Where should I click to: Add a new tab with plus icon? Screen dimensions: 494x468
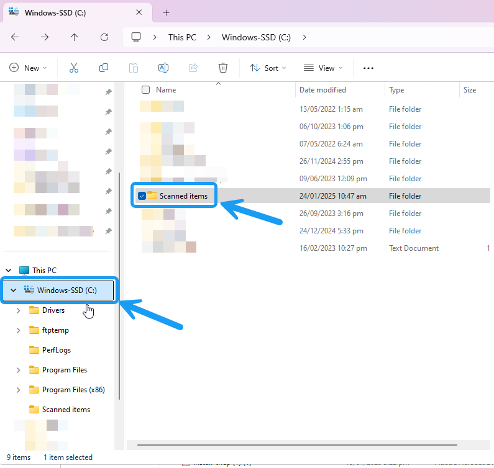[x=167, y=13]
